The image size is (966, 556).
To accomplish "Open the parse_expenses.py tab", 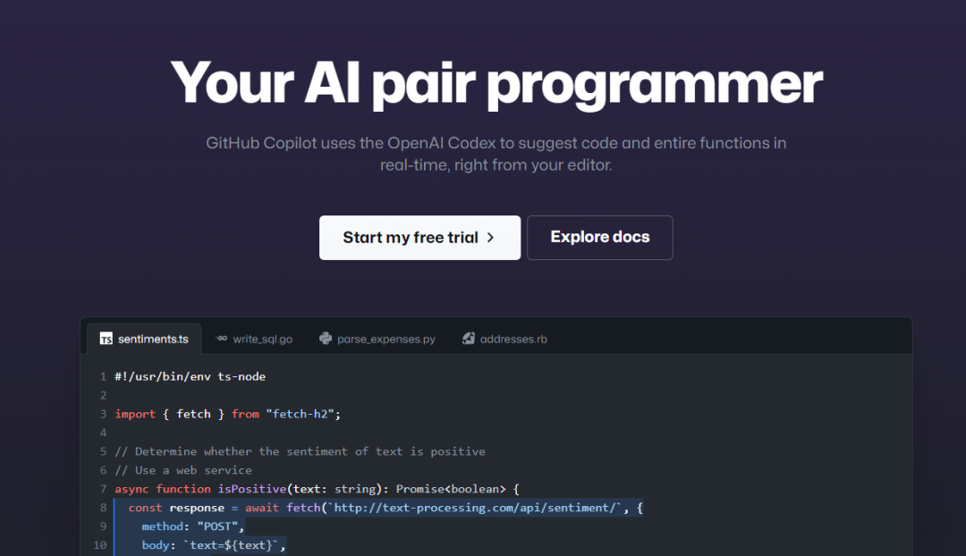I will click(x=385, y=339).
